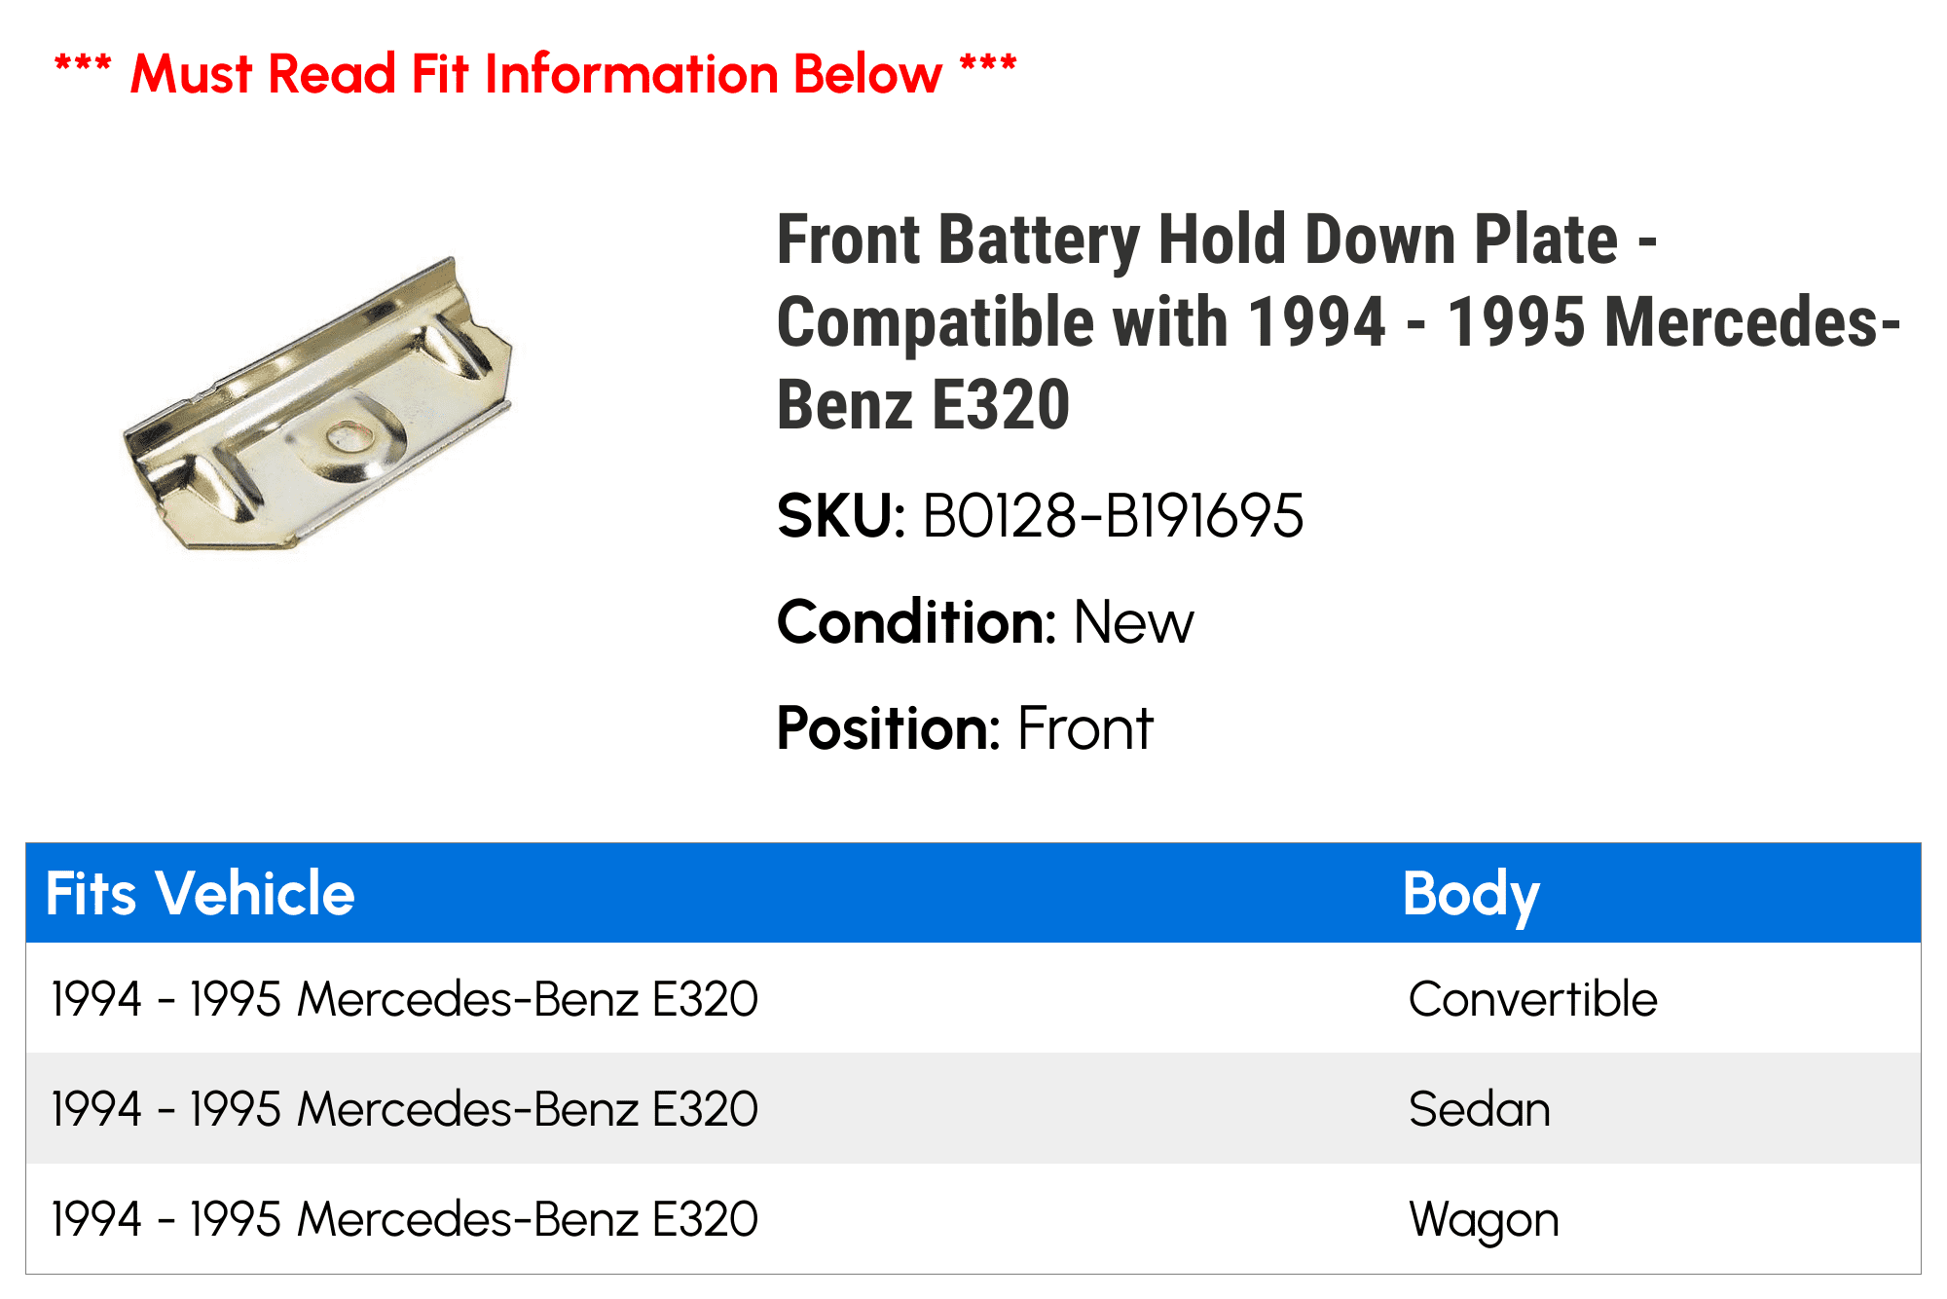Click the word Sedan in Body column
The image size is (1947, 1299).
point(1480,1109)
